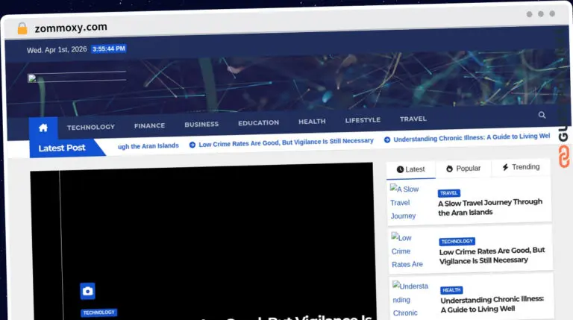Click the date 'Wed. Apr 1st, 2026'
The width and height of the screenshot is (573, 320).
(57, 50)
